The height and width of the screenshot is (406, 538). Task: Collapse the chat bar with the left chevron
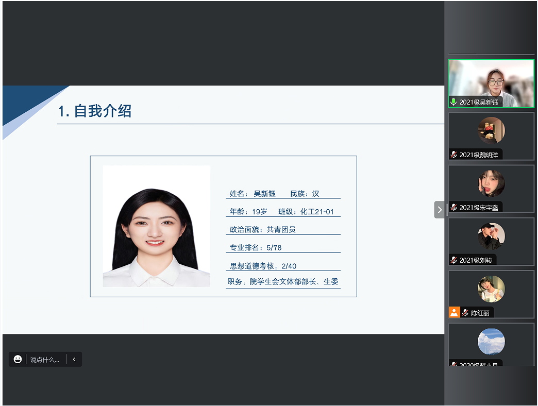pos(74,360)
